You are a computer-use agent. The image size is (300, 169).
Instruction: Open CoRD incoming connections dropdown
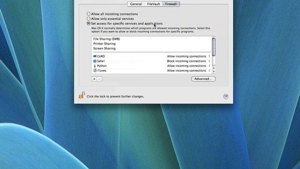pos(188,56)
